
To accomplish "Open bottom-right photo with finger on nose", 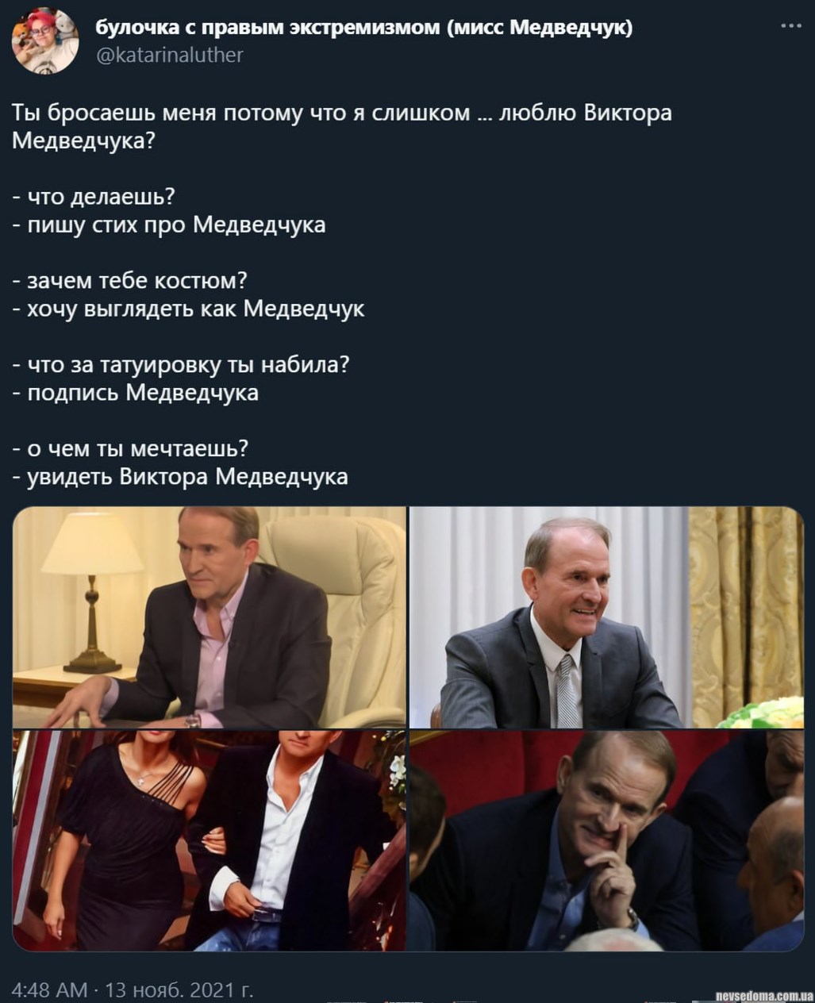I will click(x=607, y=840).
